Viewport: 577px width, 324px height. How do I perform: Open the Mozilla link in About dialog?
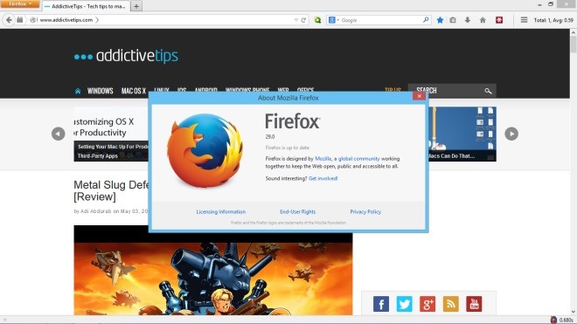coord(323,158)
